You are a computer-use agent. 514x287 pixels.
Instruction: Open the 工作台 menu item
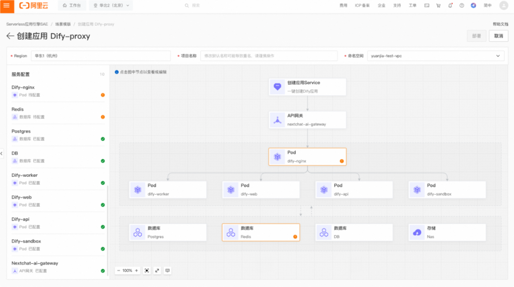click(72, 5)
